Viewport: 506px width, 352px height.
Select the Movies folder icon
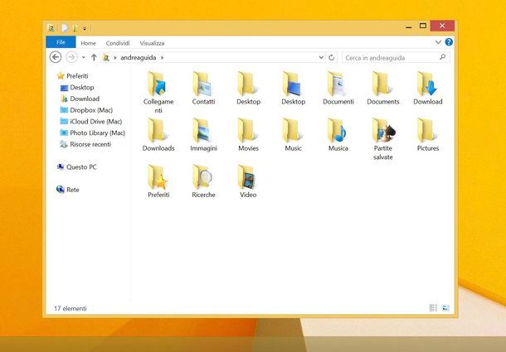[247, 130]
